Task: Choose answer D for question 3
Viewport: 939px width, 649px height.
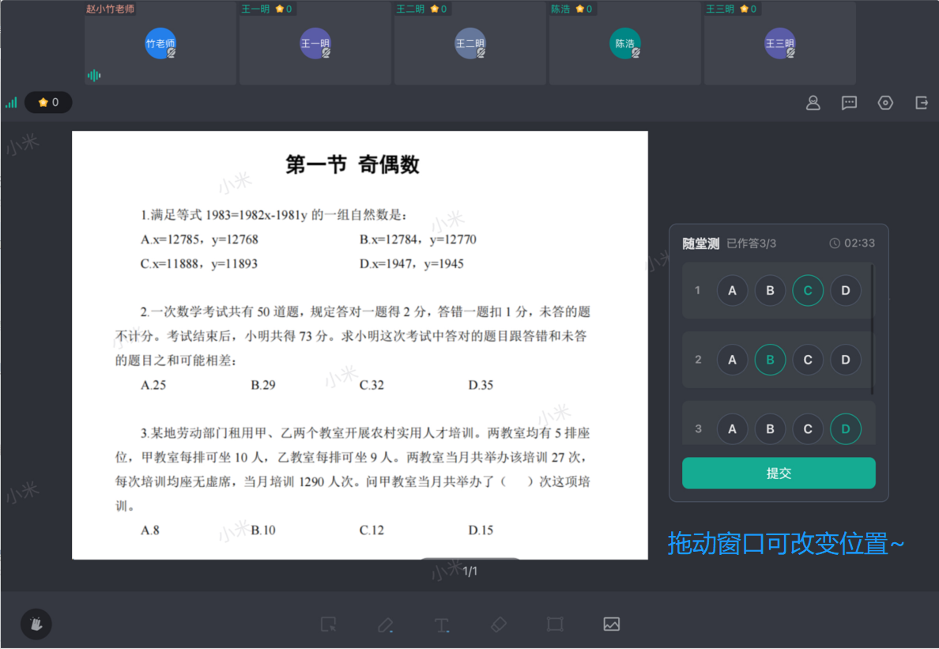Action: click(x=846, y=428)
